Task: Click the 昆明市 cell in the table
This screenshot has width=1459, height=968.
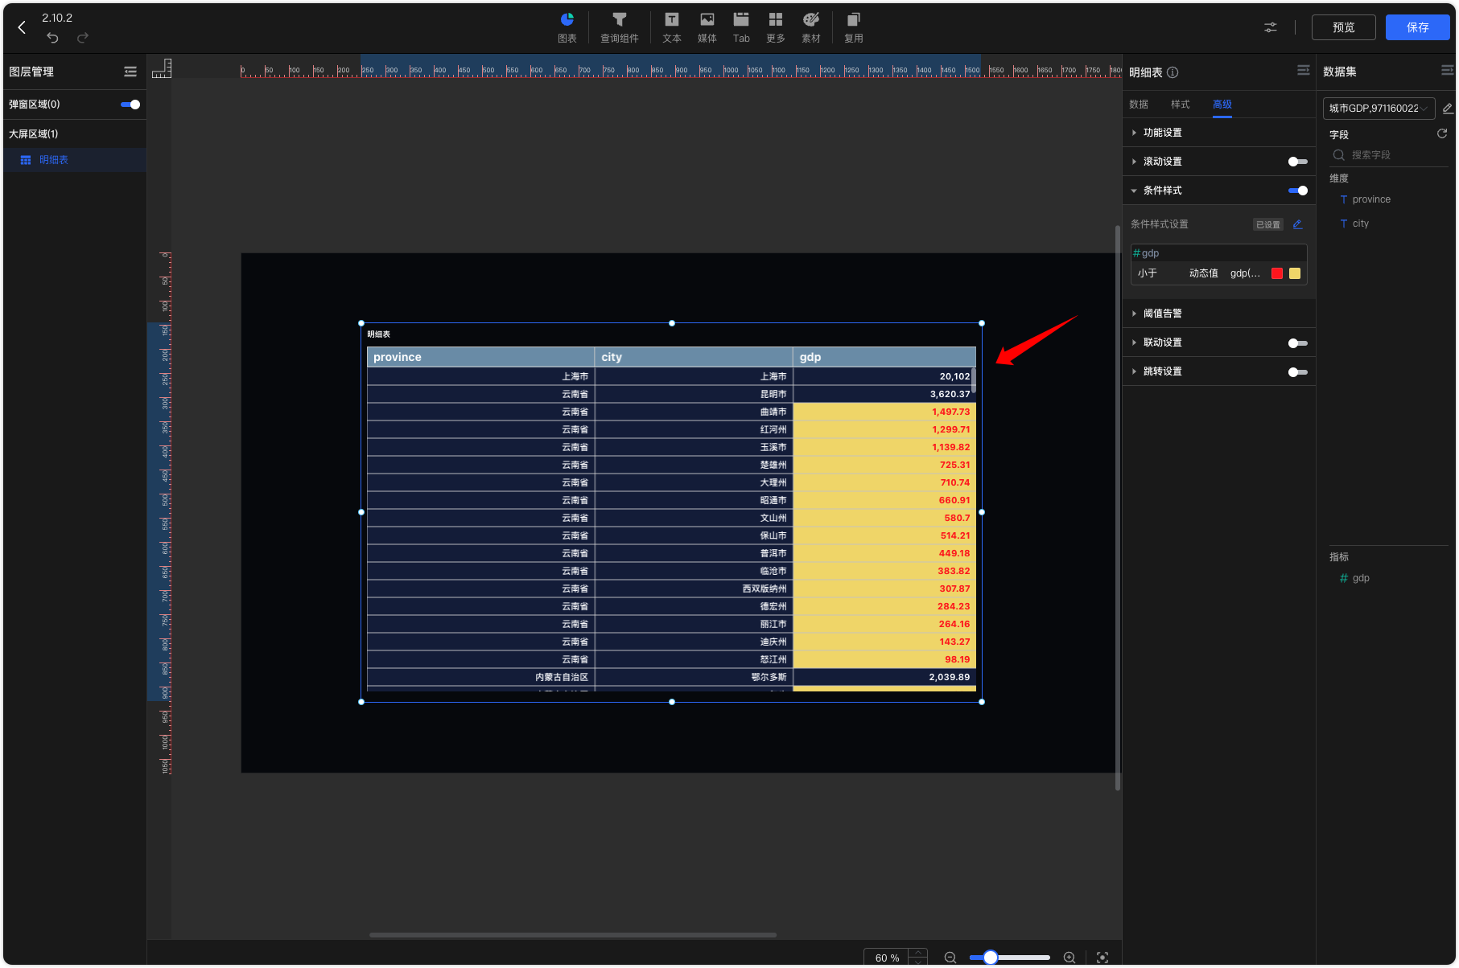Action: [x=694, y=394]
